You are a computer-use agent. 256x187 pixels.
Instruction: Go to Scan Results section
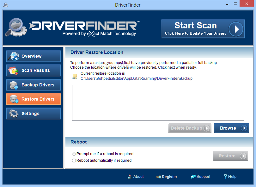[x=34, y=71]
